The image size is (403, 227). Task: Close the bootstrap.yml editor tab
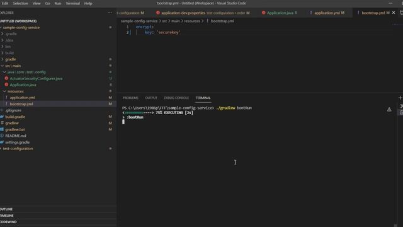coord(394,13)
